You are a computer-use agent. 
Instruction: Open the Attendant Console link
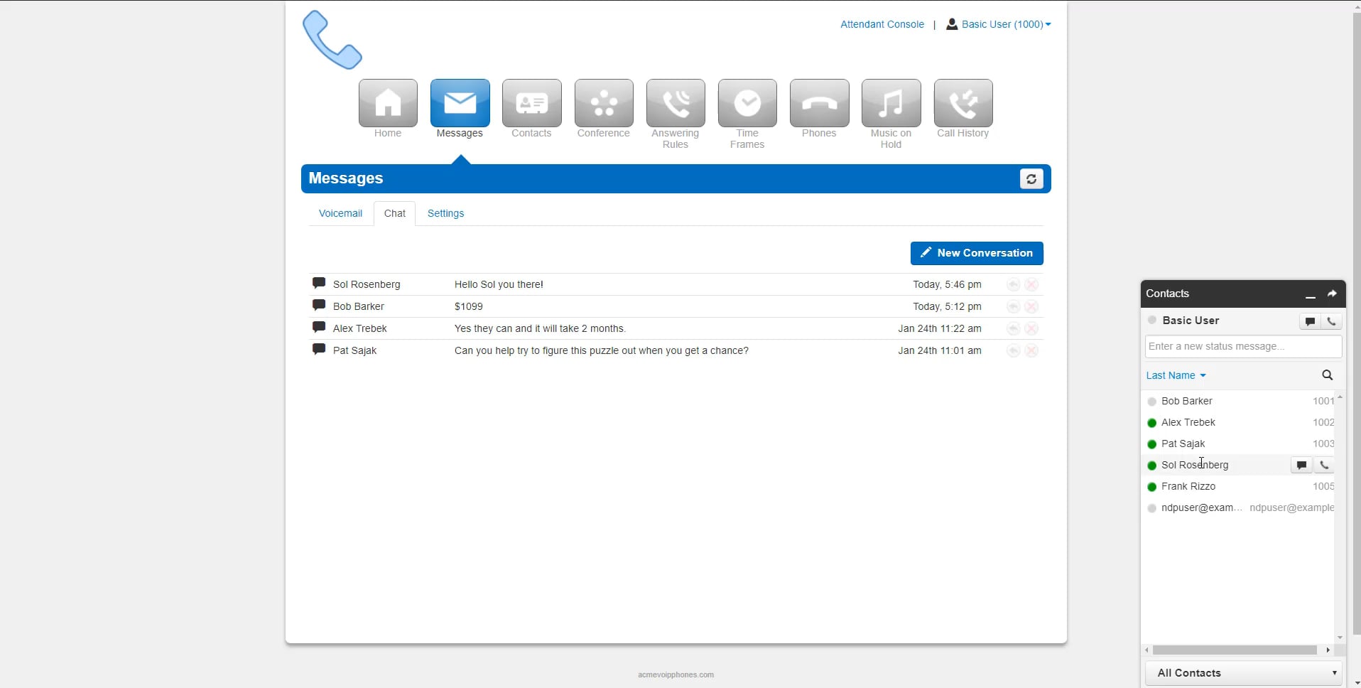[882, 24]
